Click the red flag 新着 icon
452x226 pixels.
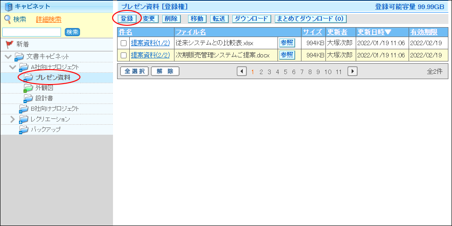tap(9, 44)
